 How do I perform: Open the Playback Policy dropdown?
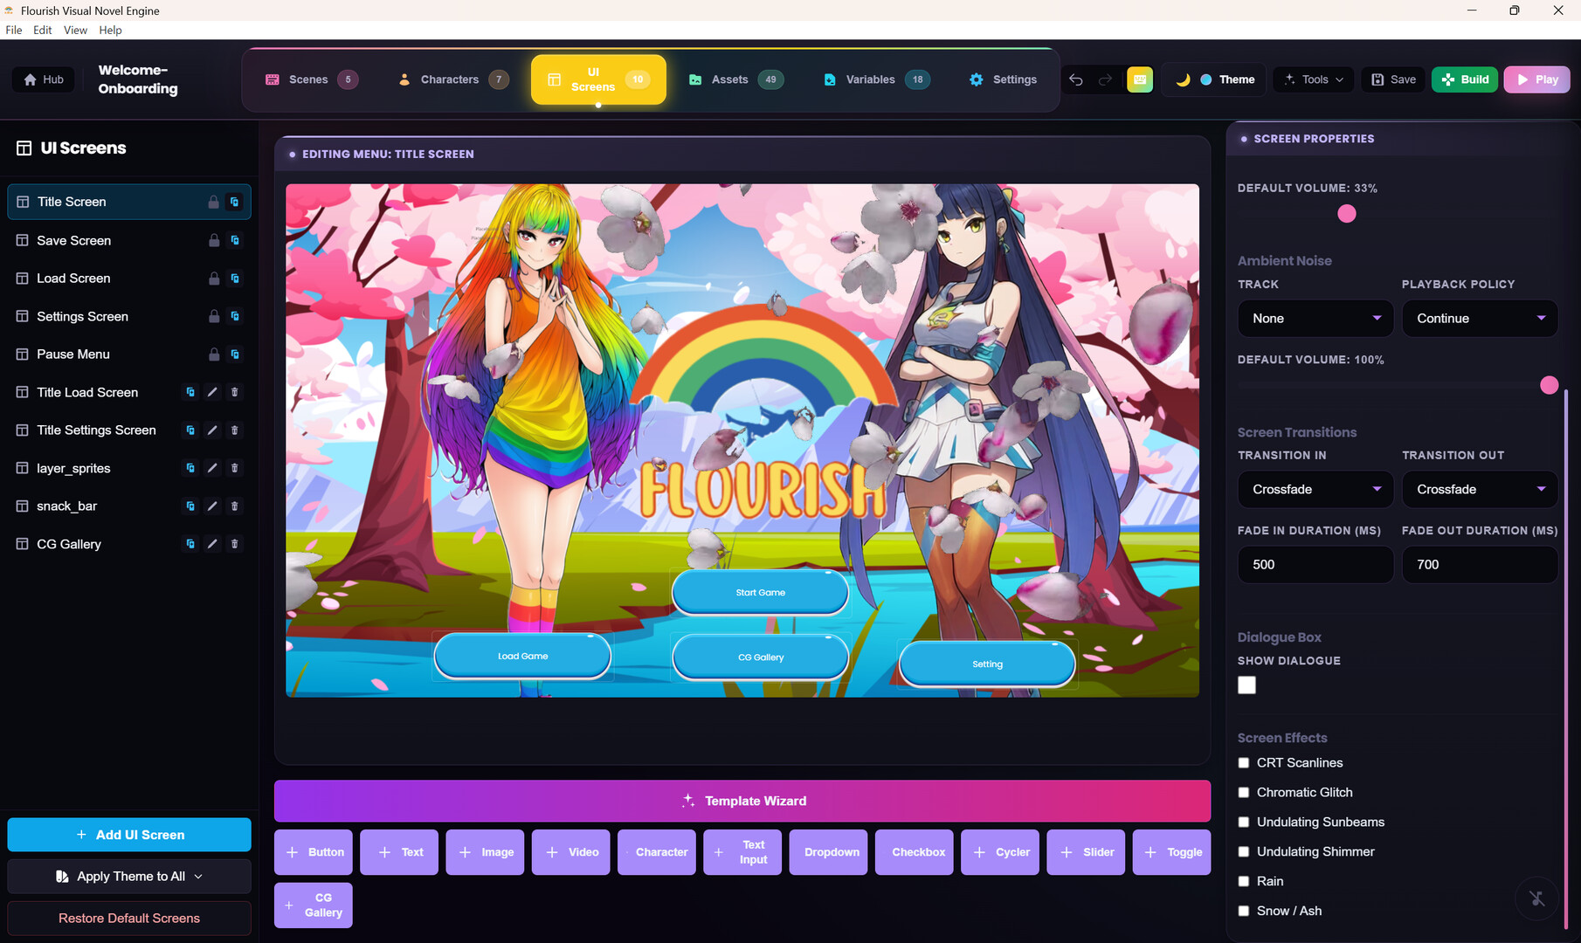tap(1479, 319)
